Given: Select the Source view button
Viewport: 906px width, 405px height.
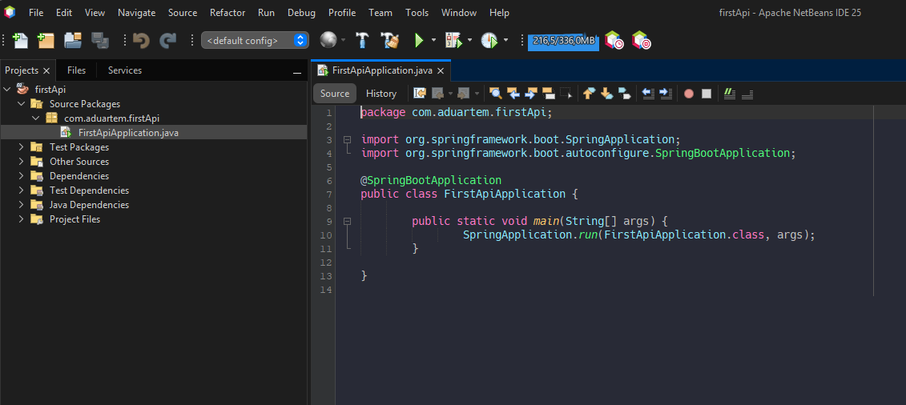Looking at the screenshot, I should (x=335, y=94).
